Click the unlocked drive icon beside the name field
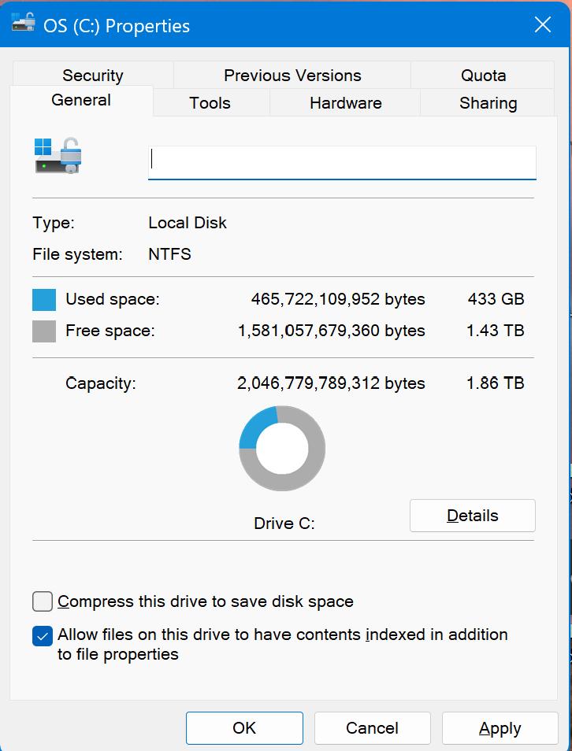572x751 pixels. [x=58, y=155]
